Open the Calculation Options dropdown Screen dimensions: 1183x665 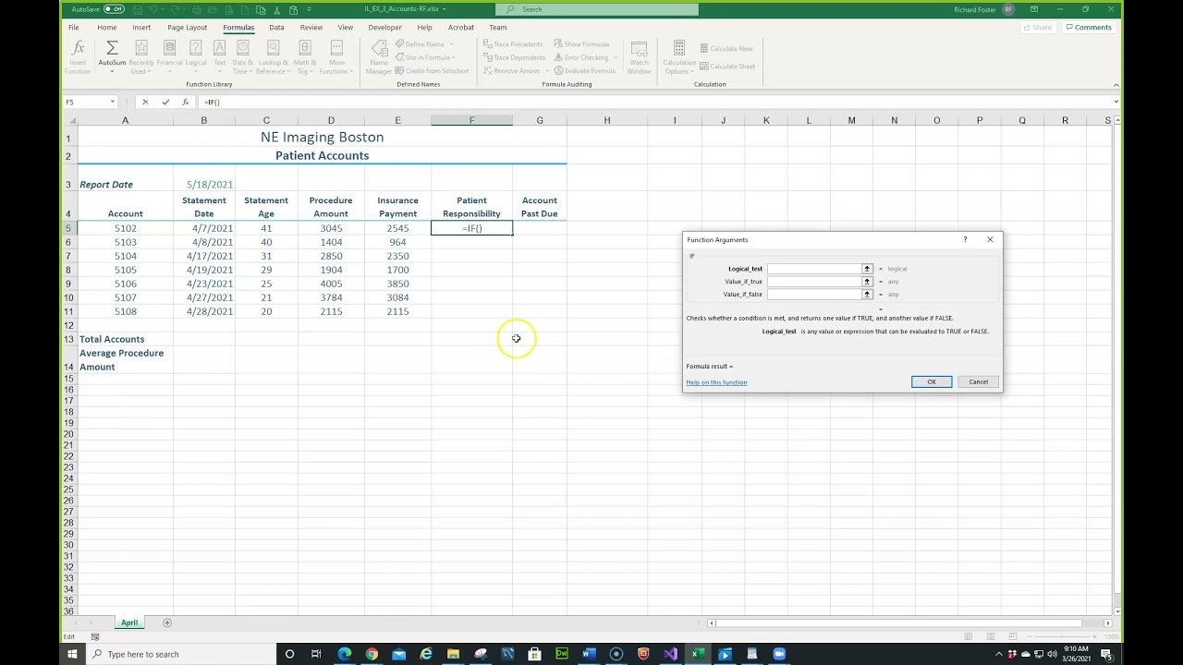pos(679,58)
